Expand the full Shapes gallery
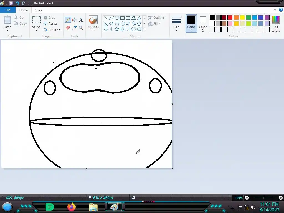 pyautogui.click(x=144, y=29)
